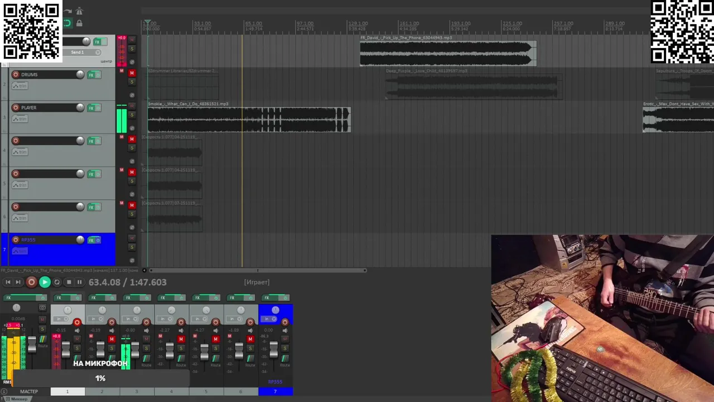Click the volume fader on RP355 channel
The width and height of the screenshot is (714, 402).
[x=273, y=350]
